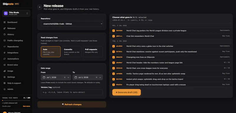
Task: Click text 'Changelog now lives on Shipnote'
Action: click(140, 57)
